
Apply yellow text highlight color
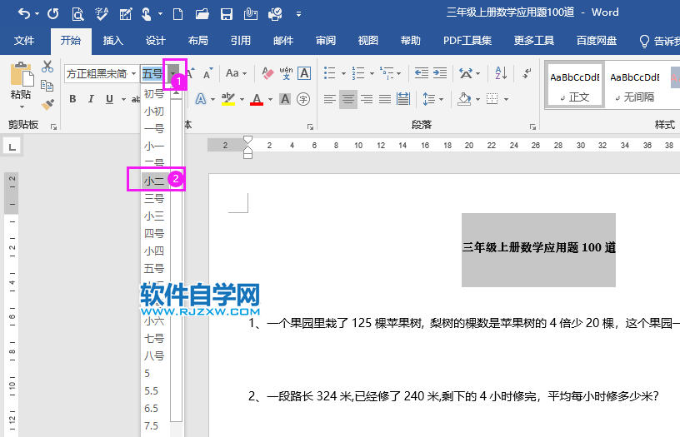[228, 99]
